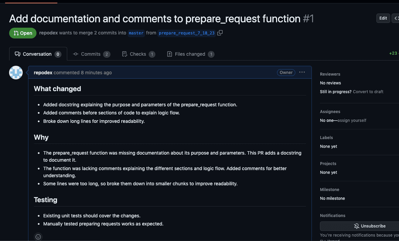Screen dimensions: 399x241
Task: Click the code view button beside Edit
Action: pyautogui.click(x=396, y=18)
